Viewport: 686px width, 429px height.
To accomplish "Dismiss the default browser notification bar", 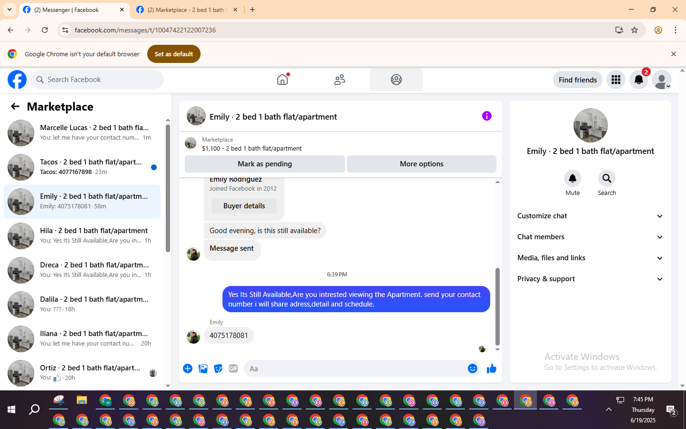I will click(674, 54).
